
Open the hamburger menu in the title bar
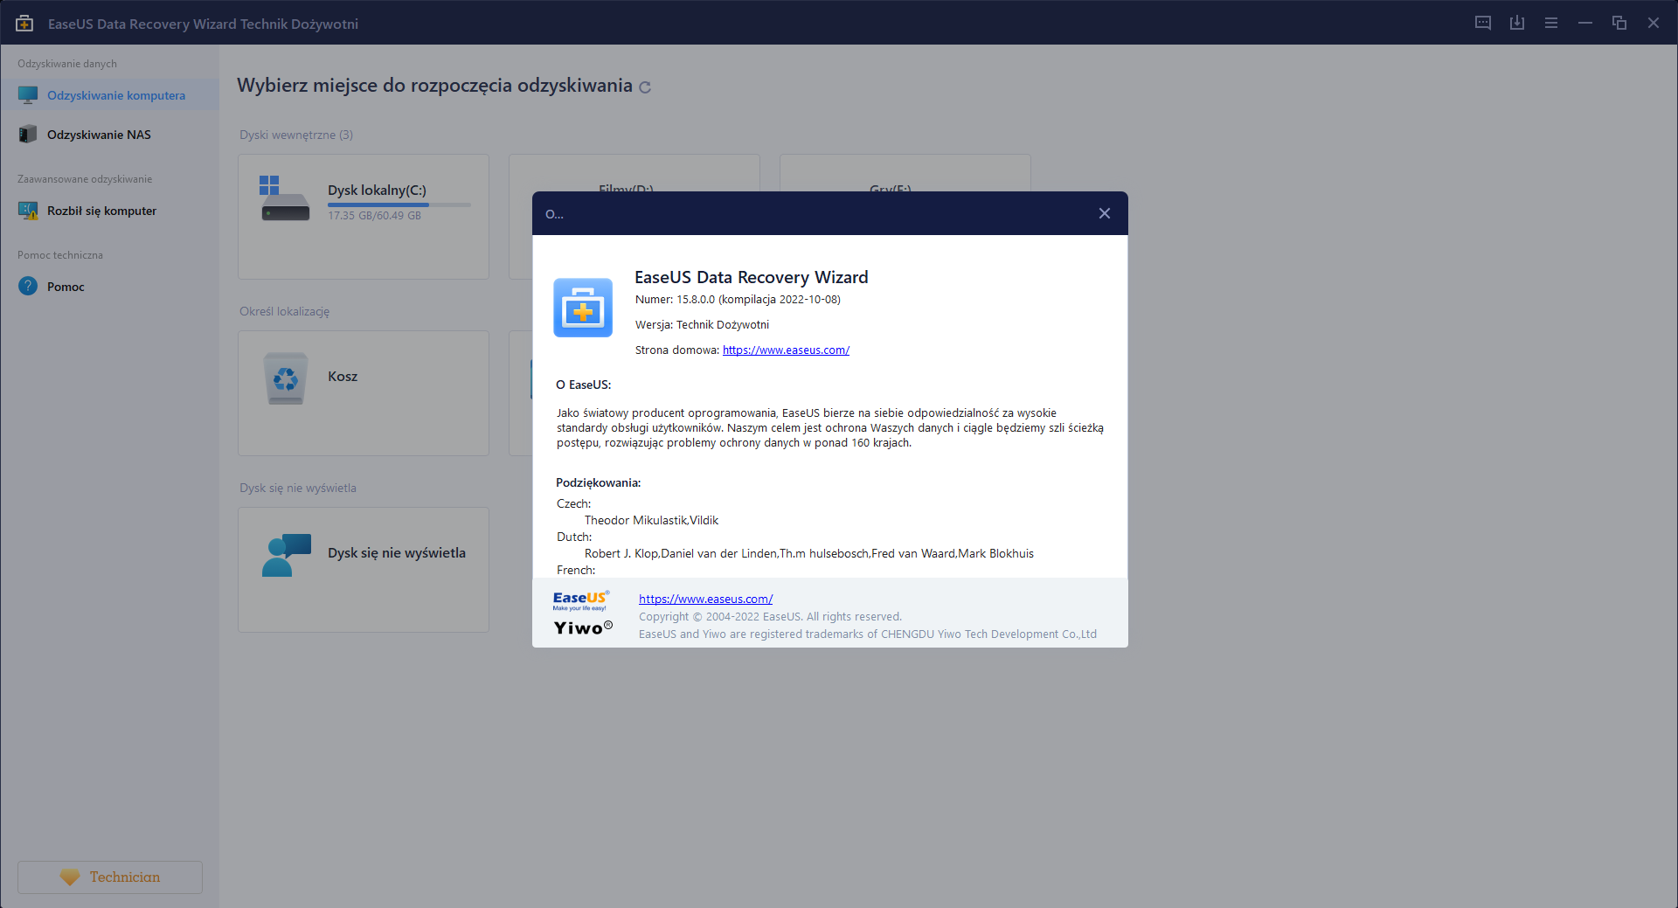[1551, 23]
